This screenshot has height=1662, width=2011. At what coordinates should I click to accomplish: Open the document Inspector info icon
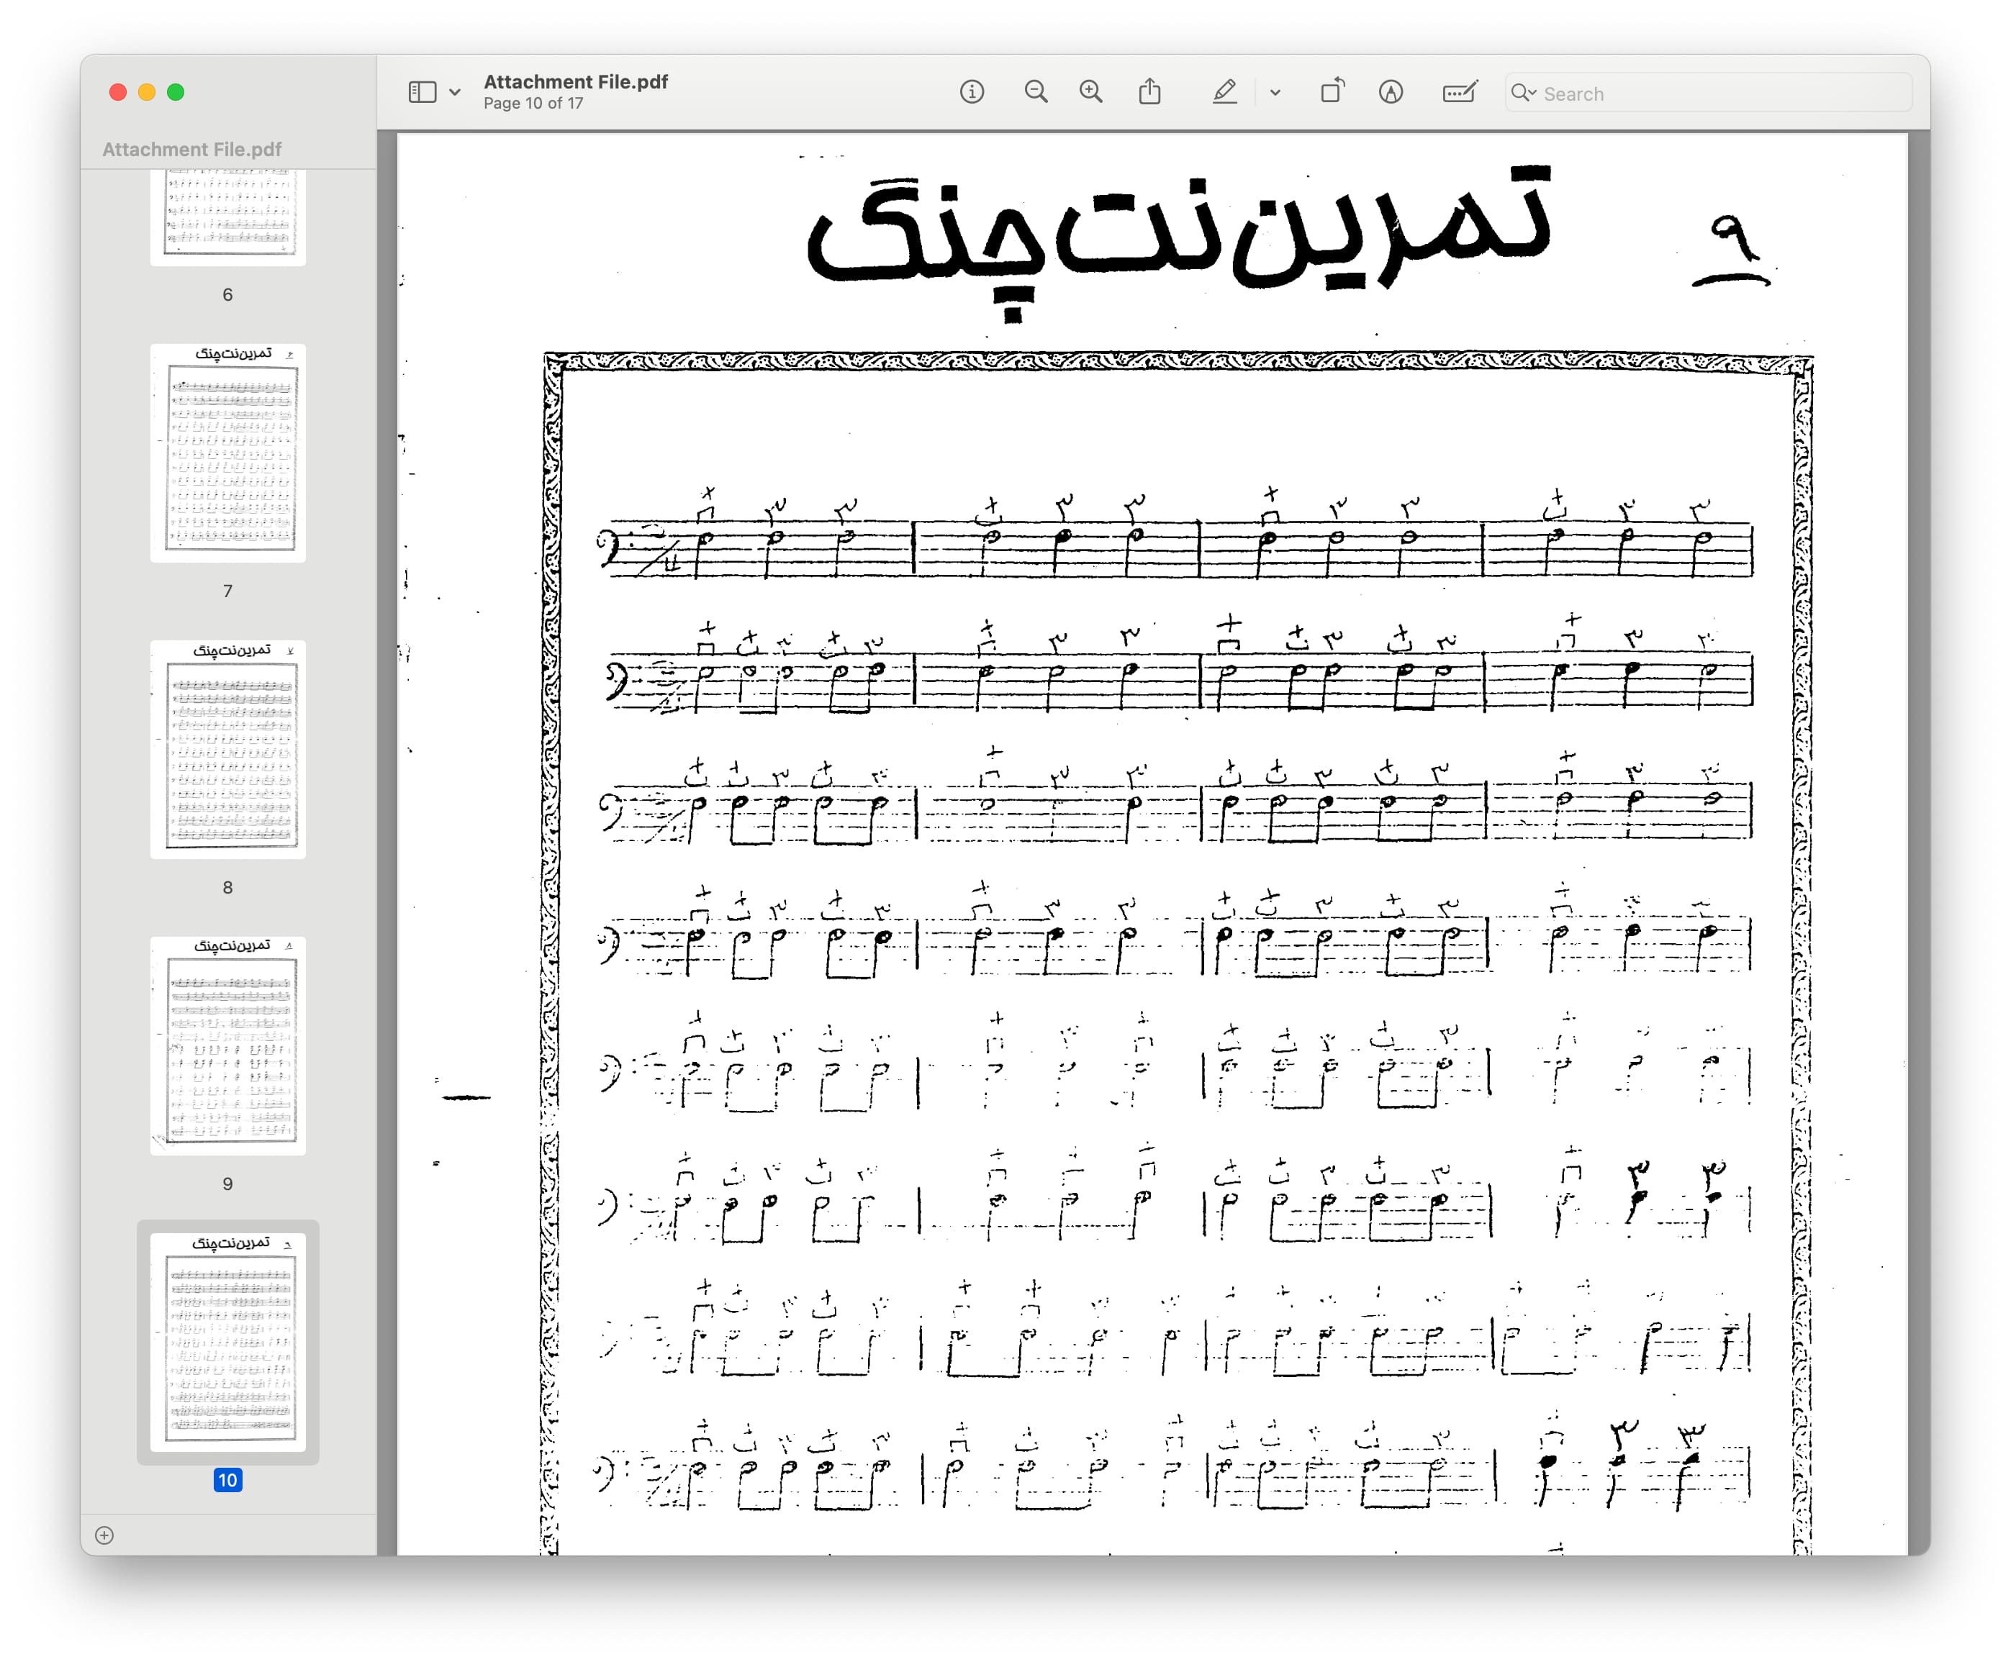pos(972,92)
